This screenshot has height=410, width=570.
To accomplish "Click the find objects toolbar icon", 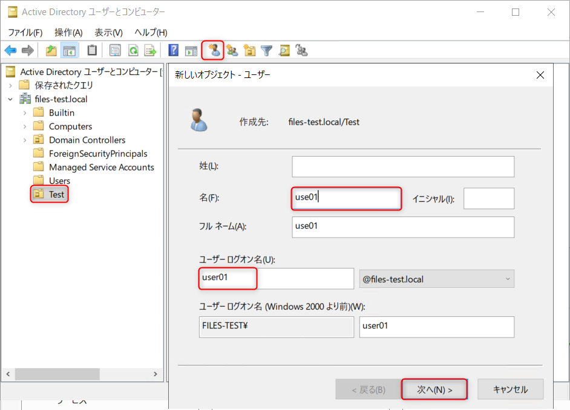I will click(x=284, y=51).
